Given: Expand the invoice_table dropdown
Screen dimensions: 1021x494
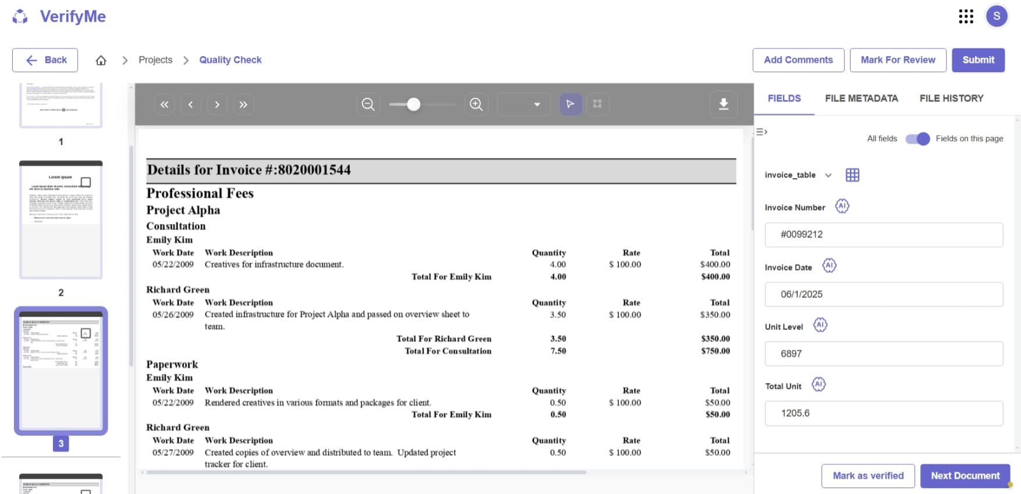Looking at the screenshot, I should point(828,175).
